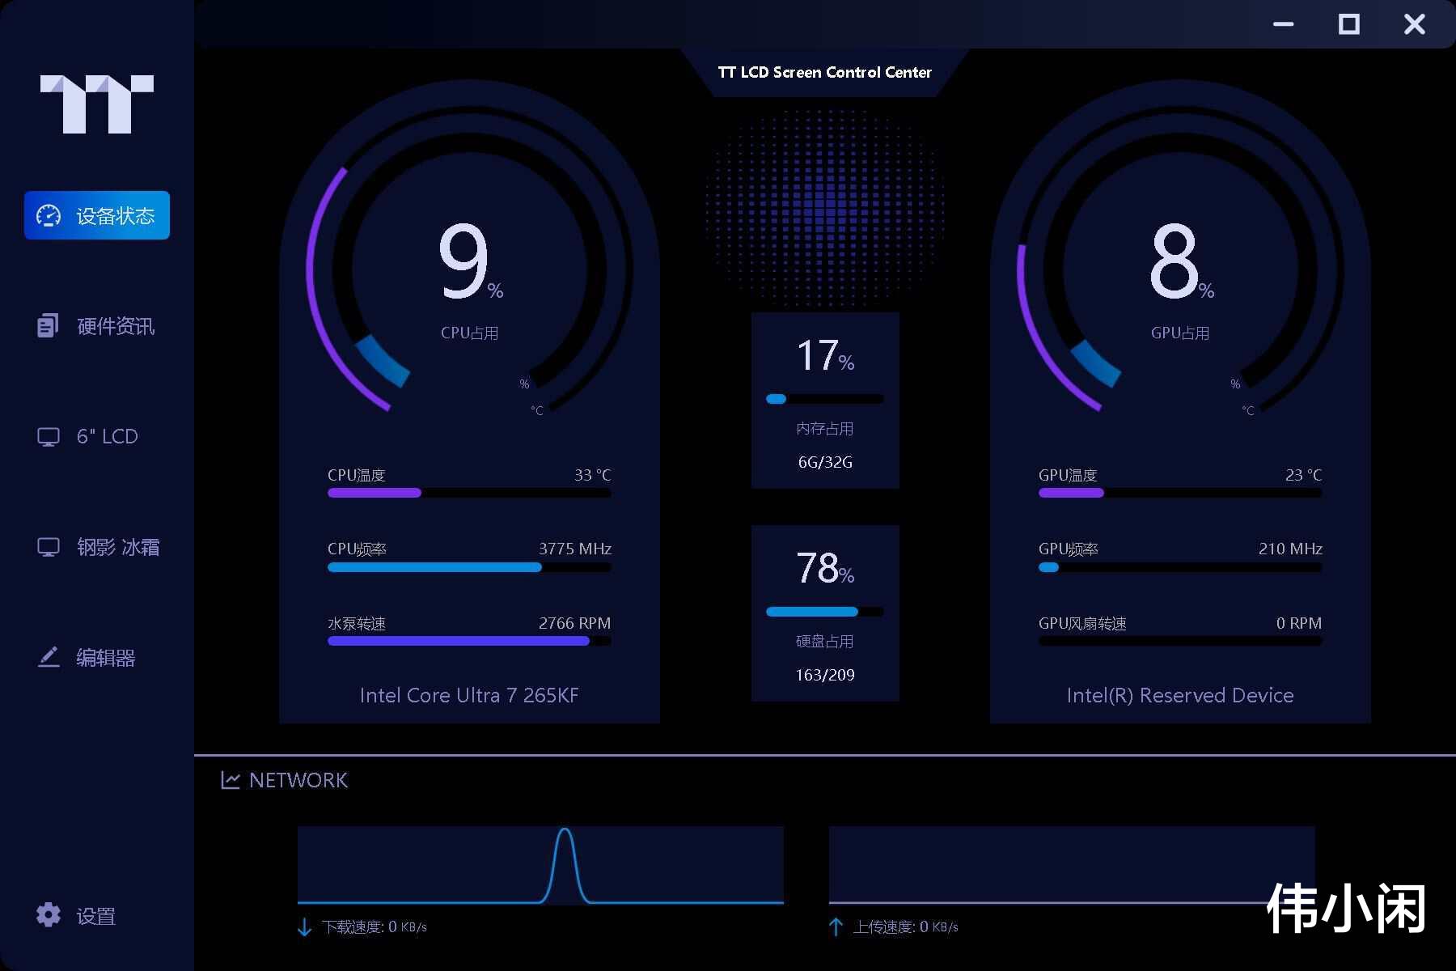Click the 硬盘占用 disk usage card
The image size is (1456, 971).
click(825, 613)
